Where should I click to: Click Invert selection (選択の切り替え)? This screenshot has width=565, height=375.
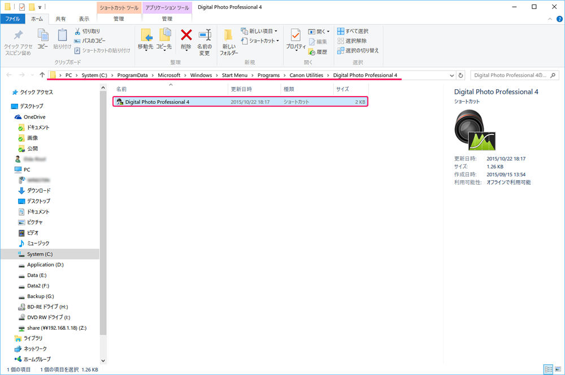tap(358, 50)
